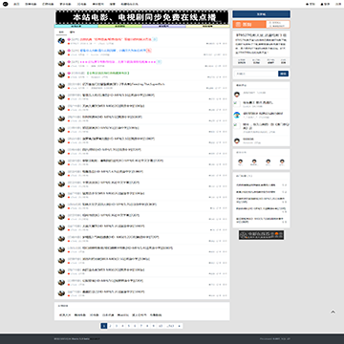Click the sidebar search input field
The height and width of the screenshot is (344, 344).
pyautogui.click(x=256, y=74)
